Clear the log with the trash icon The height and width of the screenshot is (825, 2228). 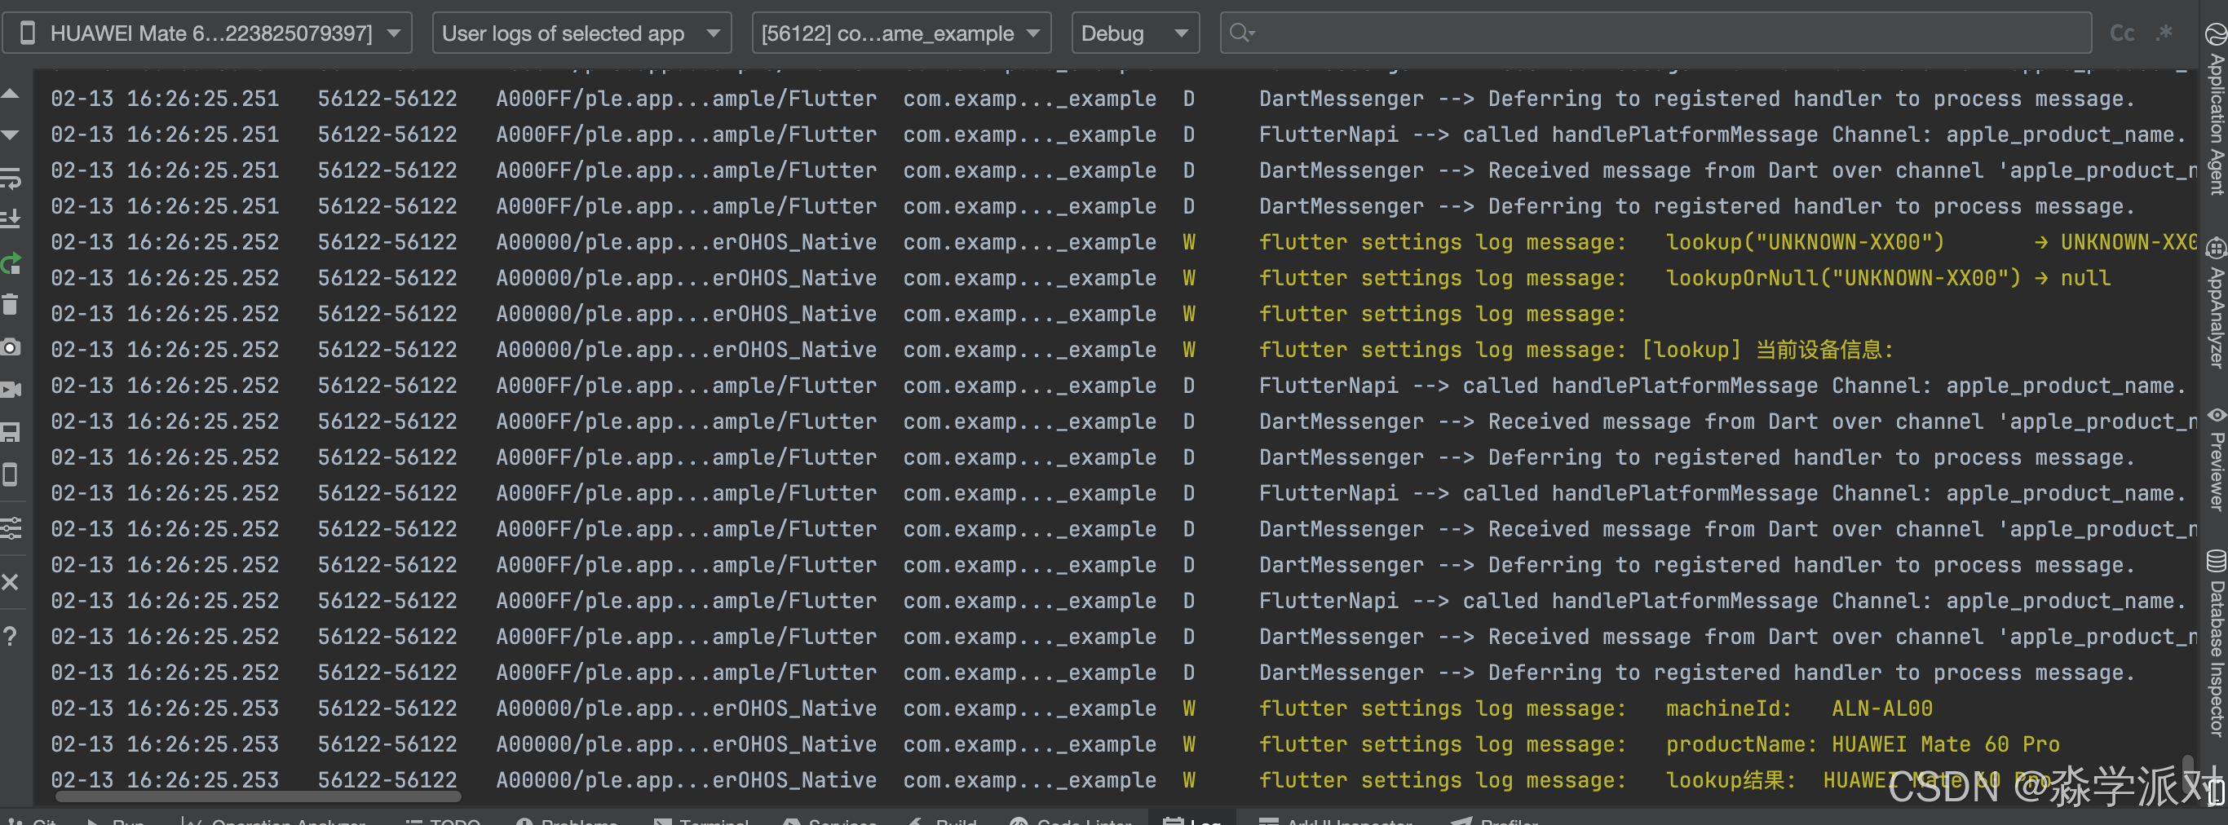[11, 304]
